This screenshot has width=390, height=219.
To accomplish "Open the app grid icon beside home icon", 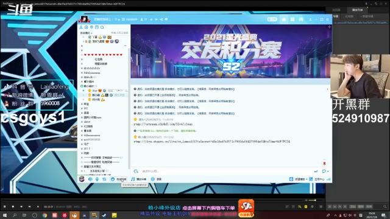I will 292,19.
